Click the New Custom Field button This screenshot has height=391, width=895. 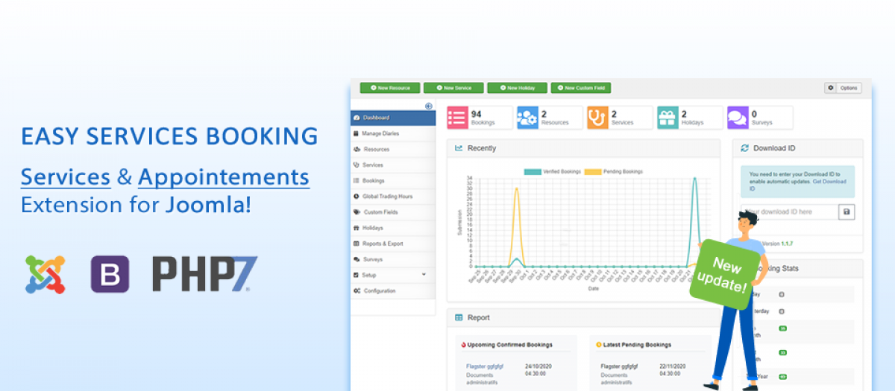[x=581, y=88]
